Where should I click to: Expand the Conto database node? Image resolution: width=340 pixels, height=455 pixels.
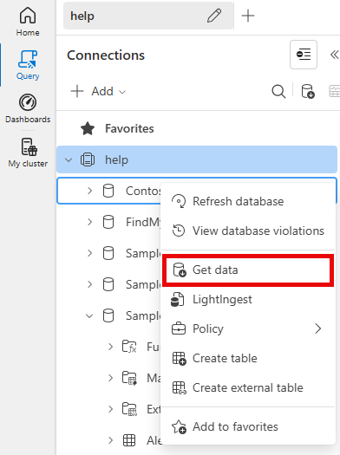click(x=89, y=191)
